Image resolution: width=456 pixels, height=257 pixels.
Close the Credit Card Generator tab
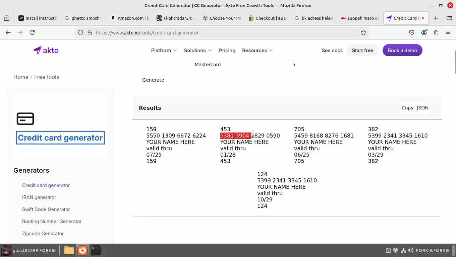(423, 18)
